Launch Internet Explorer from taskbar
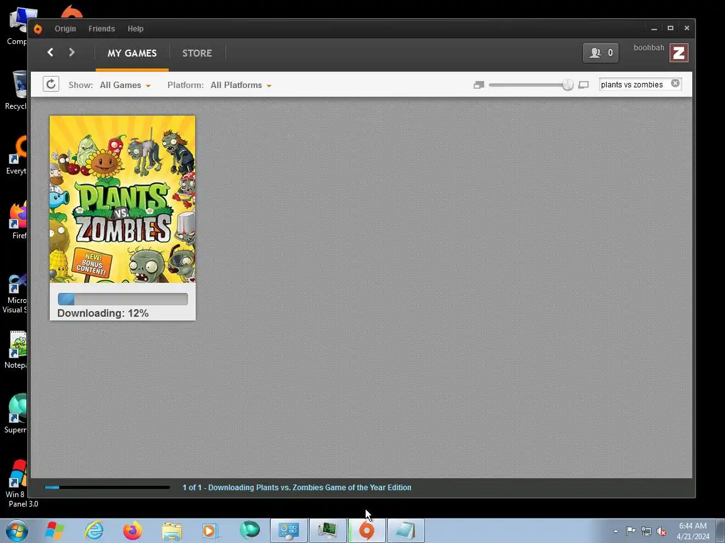725x543 pixels. (x=94, y=530)
